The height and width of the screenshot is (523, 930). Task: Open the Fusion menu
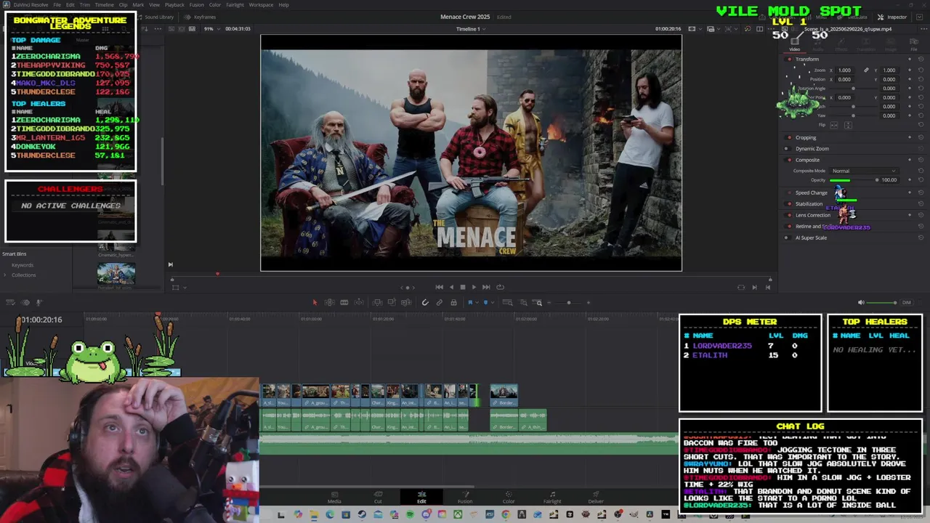click(197, 4)
